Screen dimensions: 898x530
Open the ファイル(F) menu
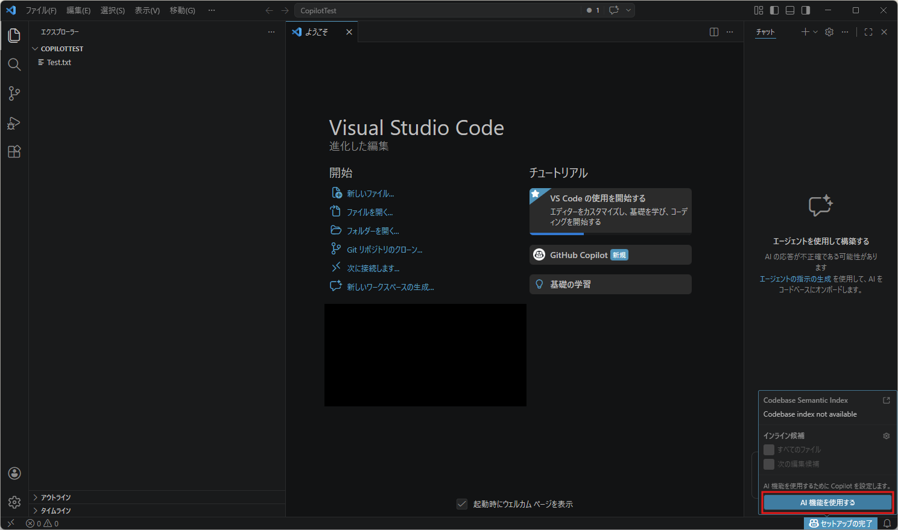pos(41,10)
